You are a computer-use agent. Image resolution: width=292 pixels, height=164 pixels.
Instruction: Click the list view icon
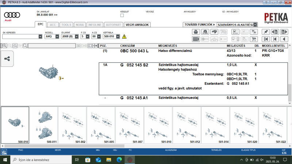[196, 39]
